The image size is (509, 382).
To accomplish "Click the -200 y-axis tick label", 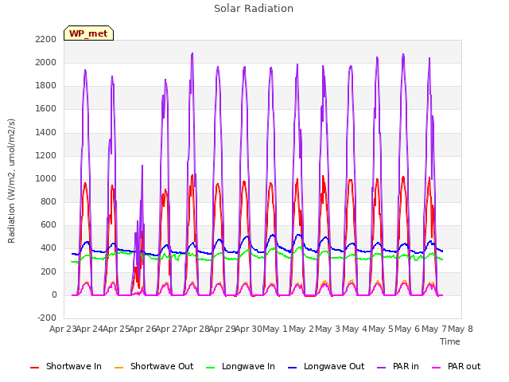I will tap(47, 318).
